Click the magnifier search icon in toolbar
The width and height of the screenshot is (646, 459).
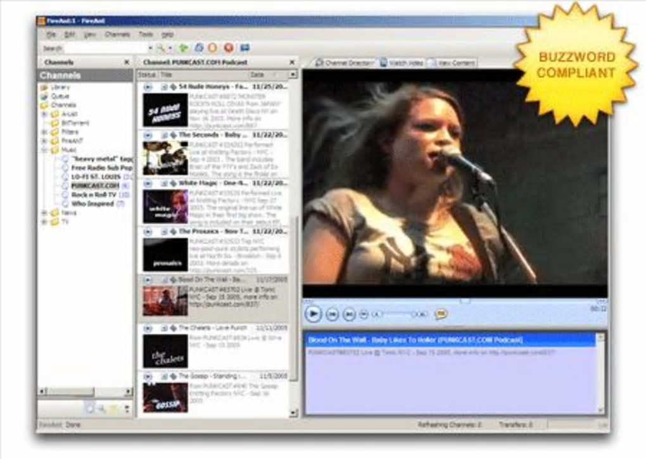(160, 48)
